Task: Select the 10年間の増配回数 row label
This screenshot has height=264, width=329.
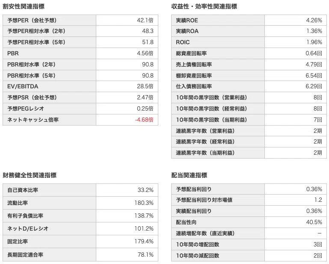Action: pos(197,244)
